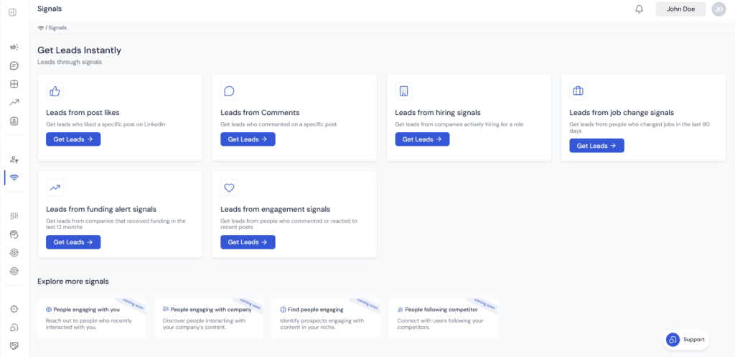The height and width of the screenshot is (357, 735).
Task: Get Leads from post likes
Action: pos(73,139)
